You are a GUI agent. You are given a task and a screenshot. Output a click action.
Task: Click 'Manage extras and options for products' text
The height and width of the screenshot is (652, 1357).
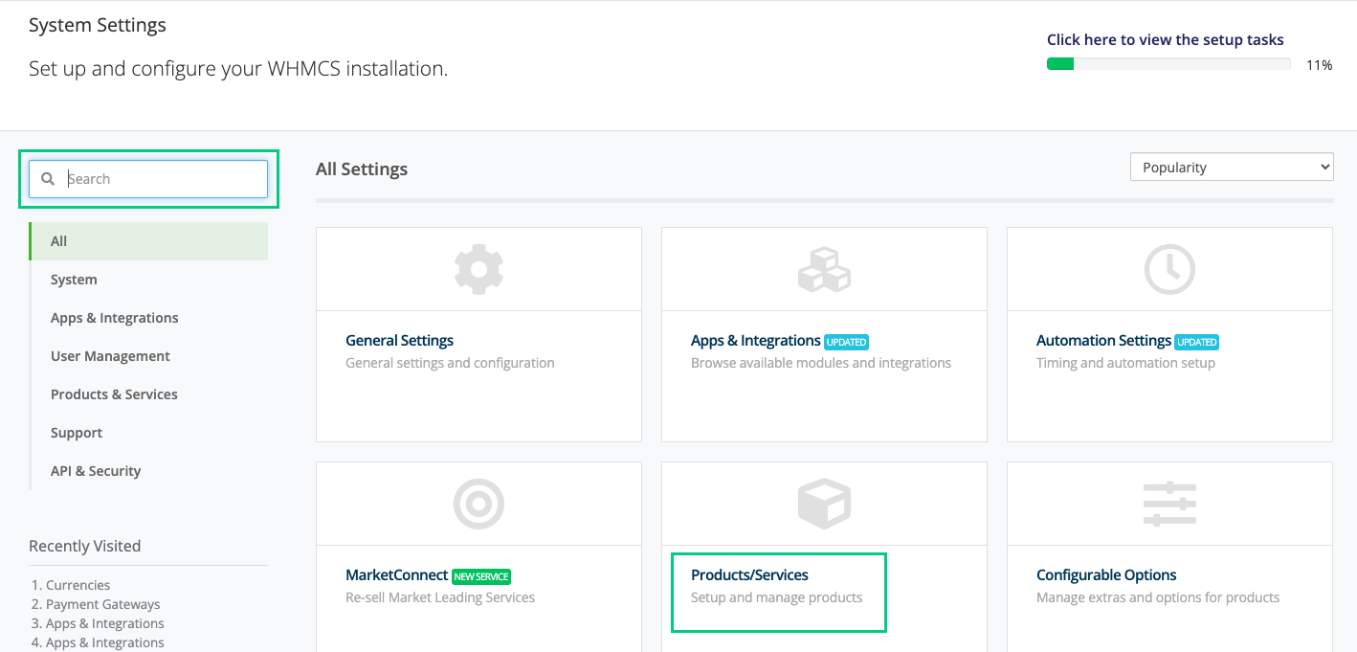pos(1158,597)
